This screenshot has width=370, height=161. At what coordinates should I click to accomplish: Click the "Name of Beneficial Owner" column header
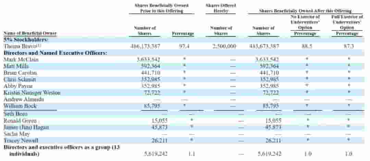tap(30, 33)
